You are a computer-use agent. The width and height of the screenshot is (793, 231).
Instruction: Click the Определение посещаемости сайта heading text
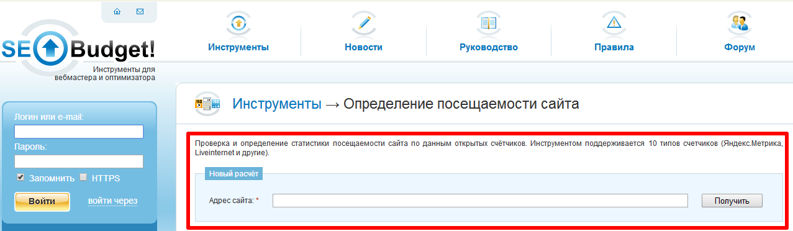pos(461,104)
